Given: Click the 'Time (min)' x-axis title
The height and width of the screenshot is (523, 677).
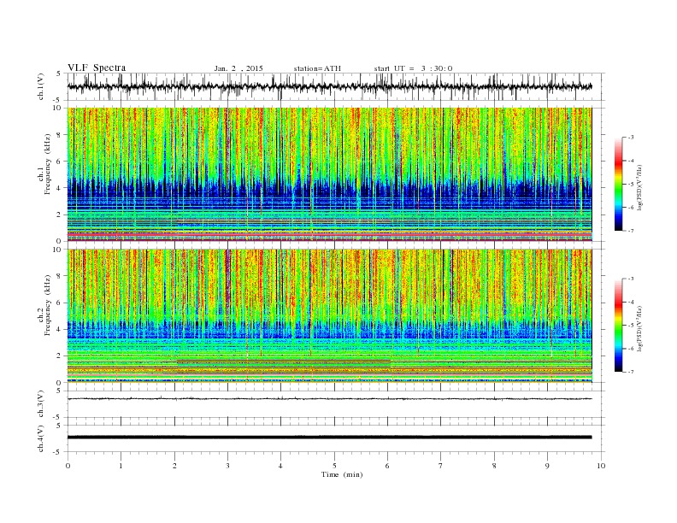Looking at the screenshot, I should (x=342, y=474).
